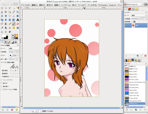Image resolution: width=148 pixels, height=114 pixels.
Task: Toggle the グラデーションで描画 checkbox
Action: click(2, 89)
